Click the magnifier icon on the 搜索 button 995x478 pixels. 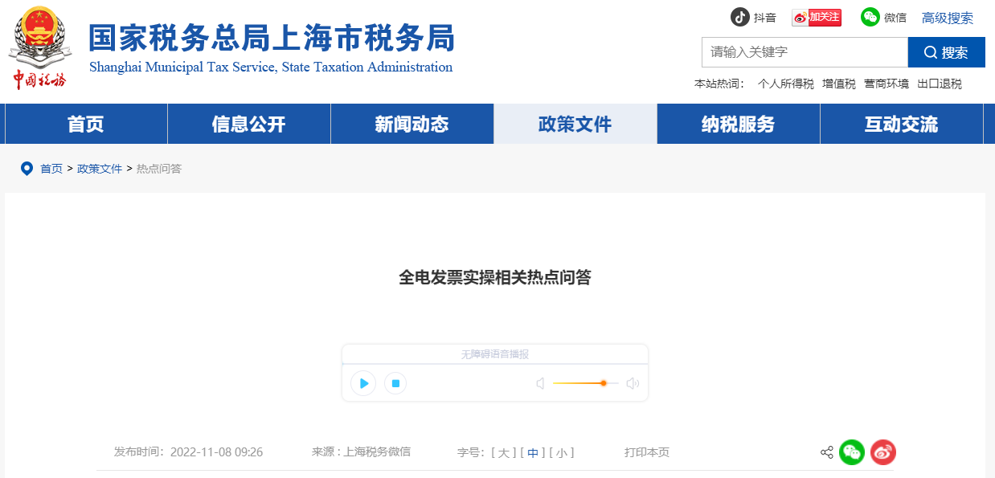click(929, 52)
